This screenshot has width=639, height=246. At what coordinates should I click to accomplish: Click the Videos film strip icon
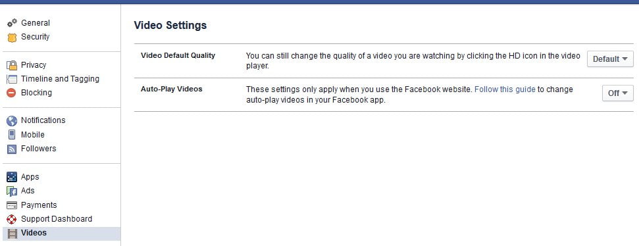13,234
